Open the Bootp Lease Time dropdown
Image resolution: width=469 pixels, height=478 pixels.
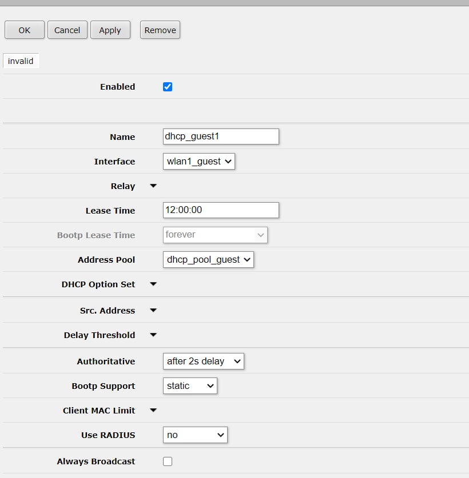[x=215, y=235]
